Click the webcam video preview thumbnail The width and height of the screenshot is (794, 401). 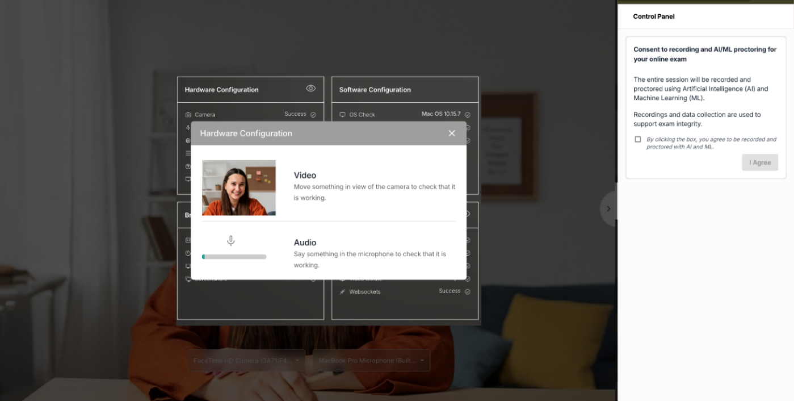239,187
